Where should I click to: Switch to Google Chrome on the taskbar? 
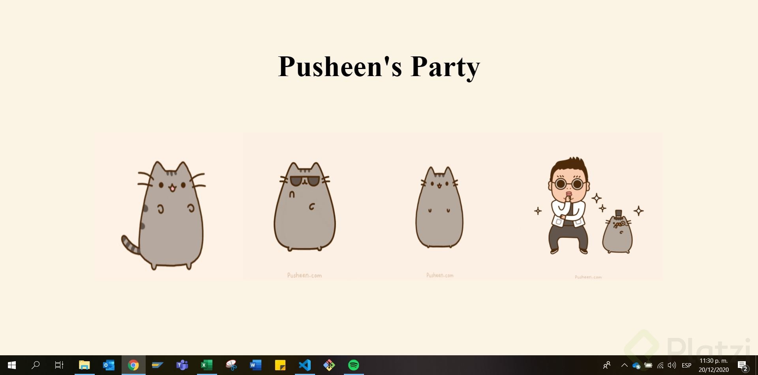pyautogui.click(x=133, y=365)
